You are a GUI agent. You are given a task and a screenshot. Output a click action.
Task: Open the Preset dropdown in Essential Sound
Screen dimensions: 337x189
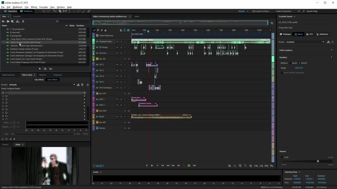point(323,42)
